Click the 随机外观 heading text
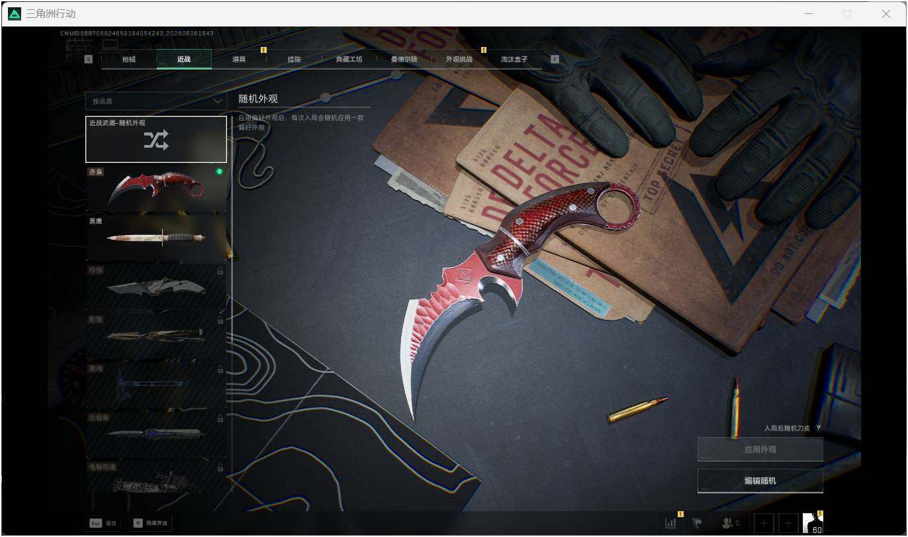The image size is (908, 537). pyautogui.click(x=258, y=99)
